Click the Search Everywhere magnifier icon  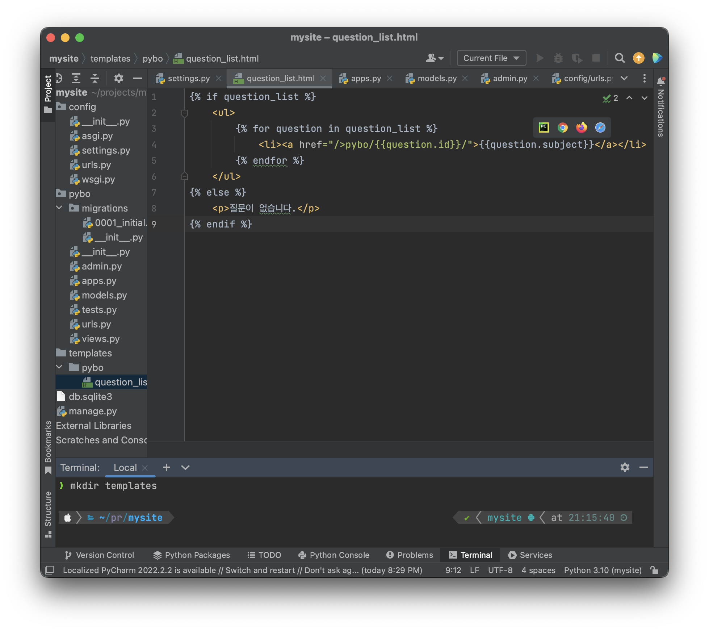[x=620, y=58]
